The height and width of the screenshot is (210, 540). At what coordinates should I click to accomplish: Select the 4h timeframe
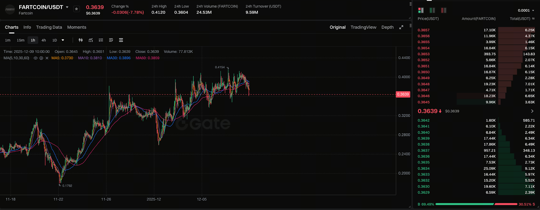click(x=44, y=40)
